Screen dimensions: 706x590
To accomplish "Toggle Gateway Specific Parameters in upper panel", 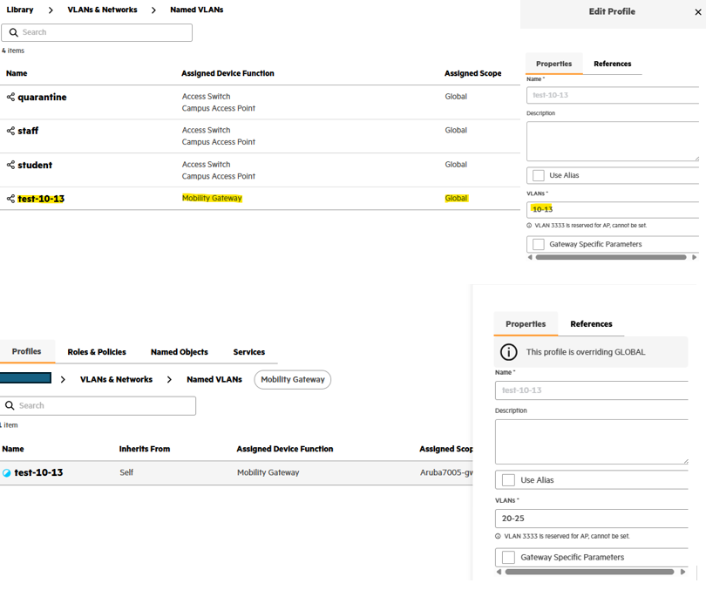I will click(x=539, y=244).
